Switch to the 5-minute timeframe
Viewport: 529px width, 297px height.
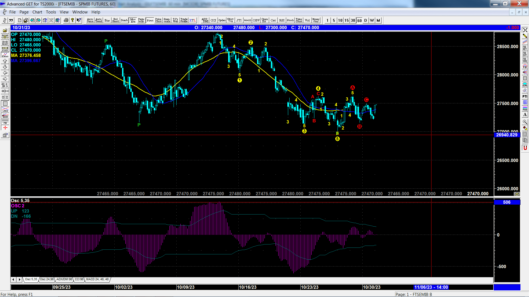pyautogui.click(x=334, y=20)
